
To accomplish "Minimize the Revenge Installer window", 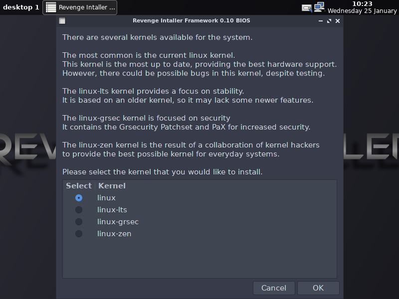I will (x=321, y=21).
